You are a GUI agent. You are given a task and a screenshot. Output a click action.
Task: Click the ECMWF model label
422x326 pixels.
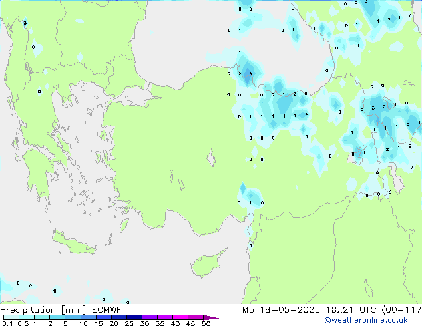(107, 310)
